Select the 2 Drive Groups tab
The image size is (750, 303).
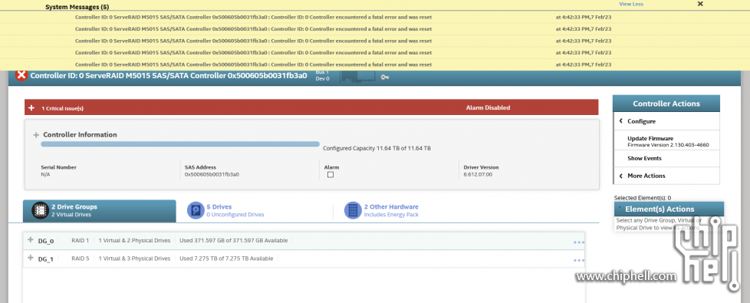tap(100, 211)
